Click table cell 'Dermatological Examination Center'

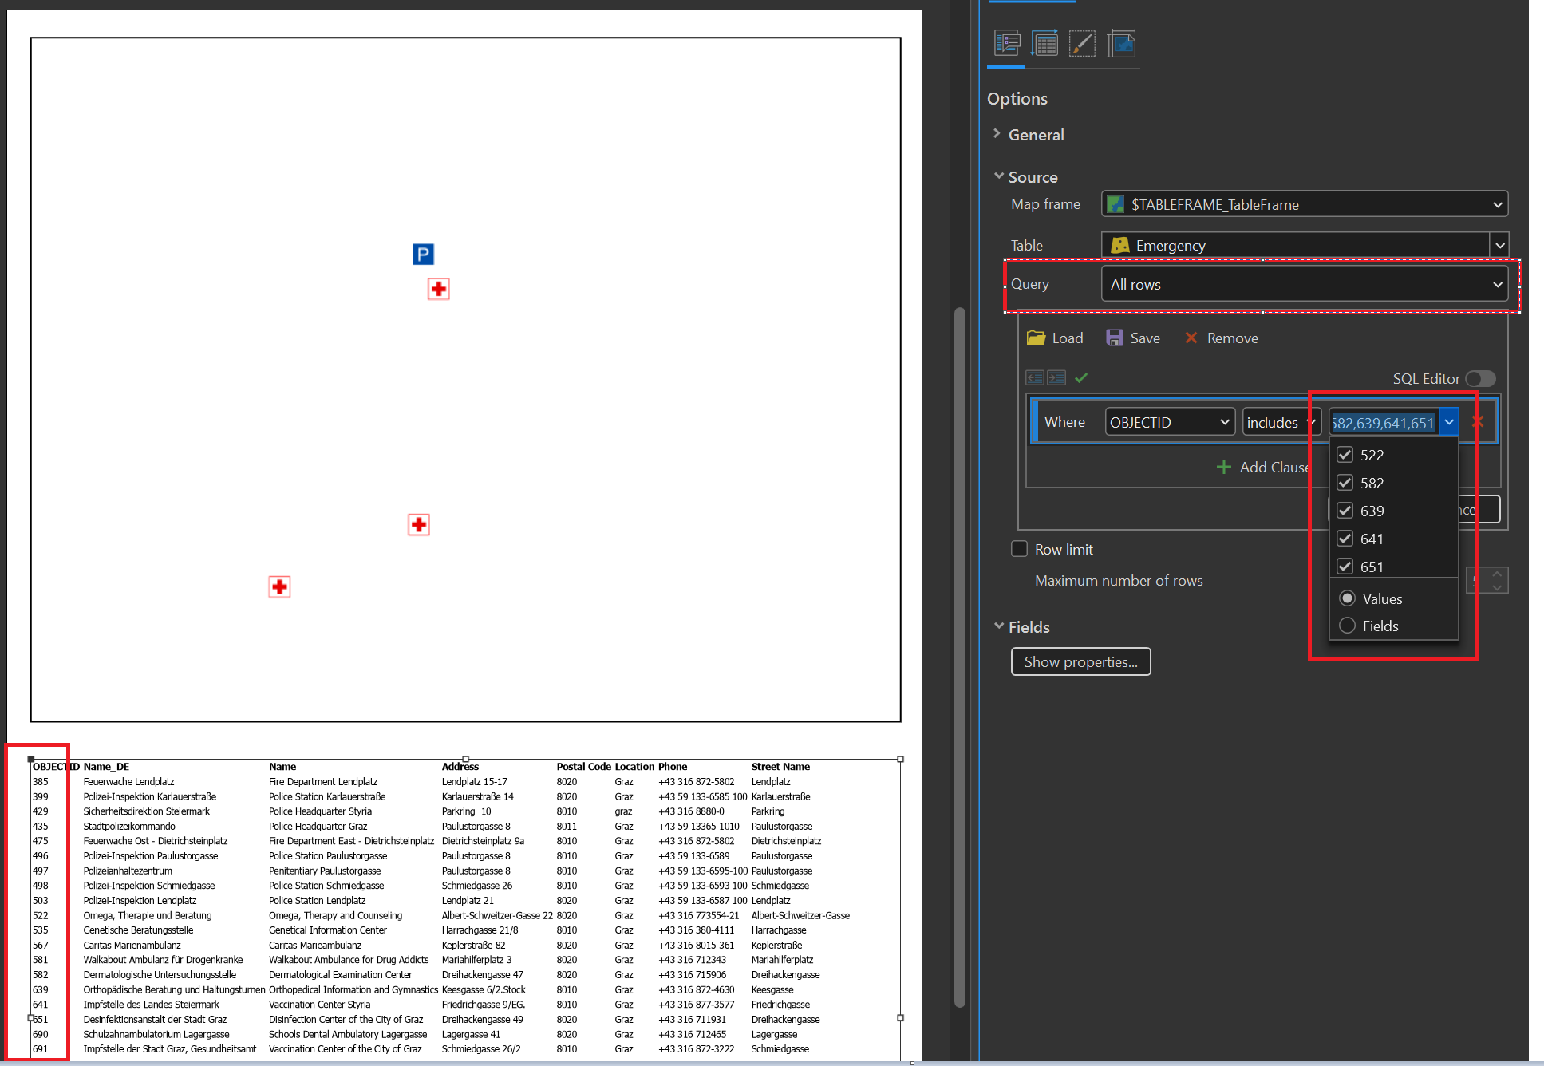click(340, 974)
